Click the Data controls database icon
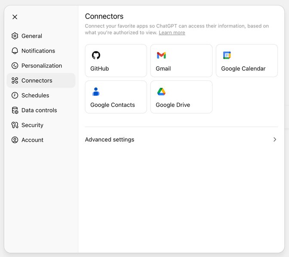The width and height of the screenshot is (289, 257). (x=15, y=110)
